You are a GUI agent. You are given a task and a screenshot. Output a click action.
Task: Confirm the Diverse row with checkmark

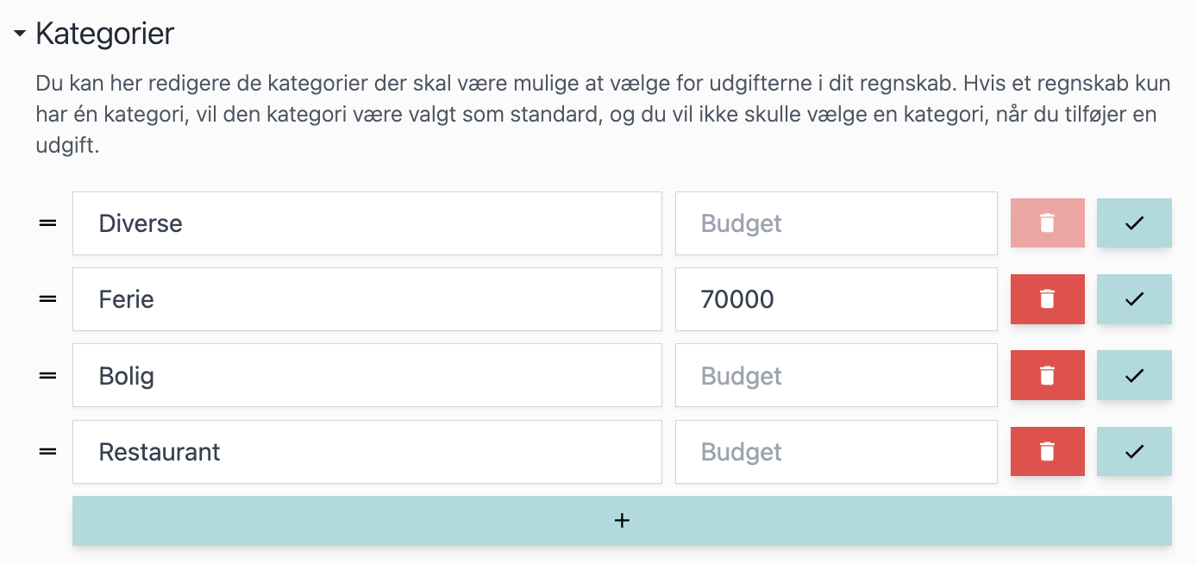coord(1134,223)
